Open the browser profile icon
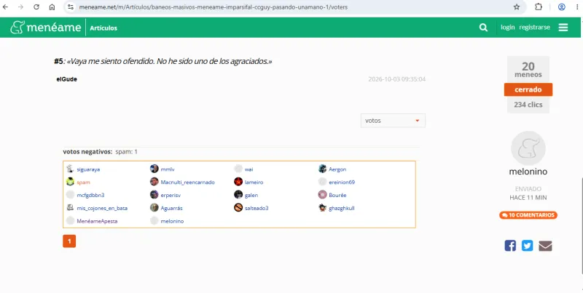583x293 pixels. (562, 7)
